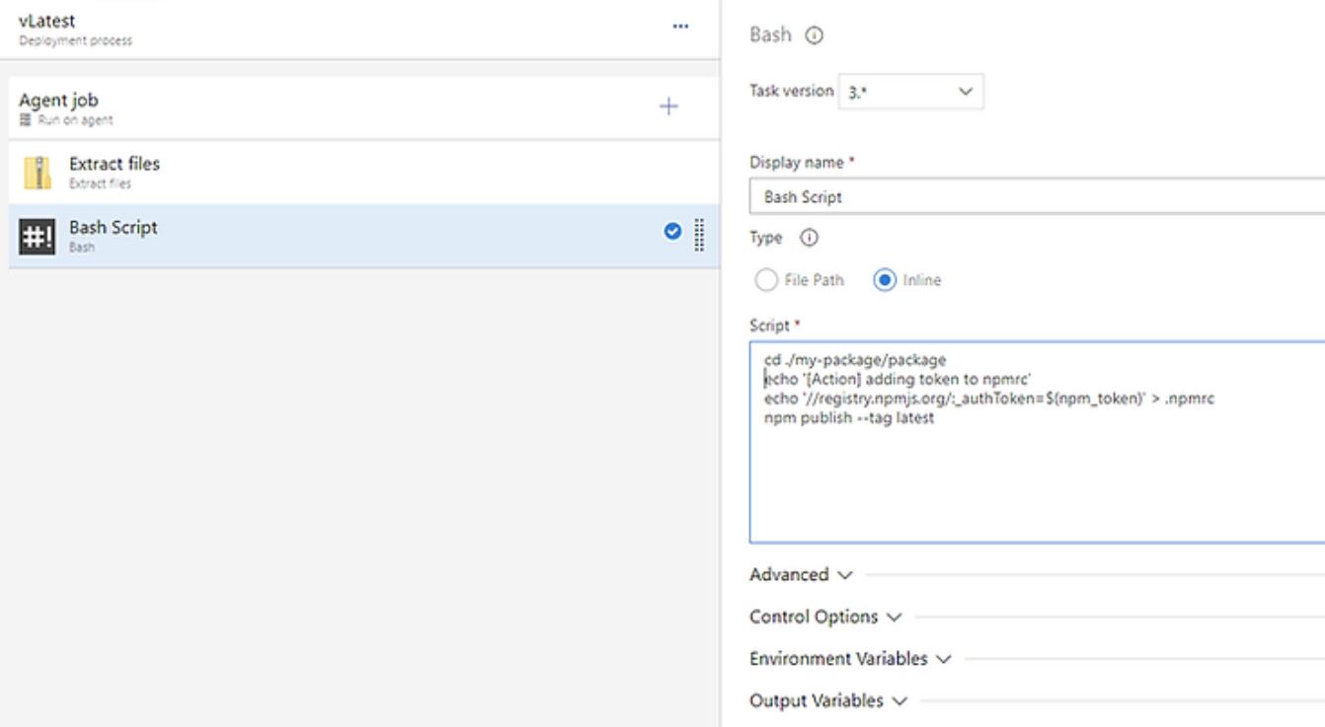
Task: Click the Bash Script hash-bang icon
Action: click(38, 237)
